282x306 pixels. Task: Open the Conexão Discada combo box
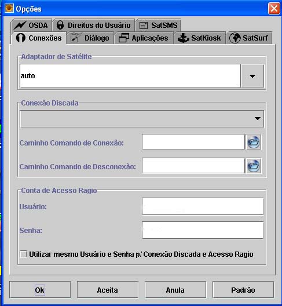pos(142,119)
